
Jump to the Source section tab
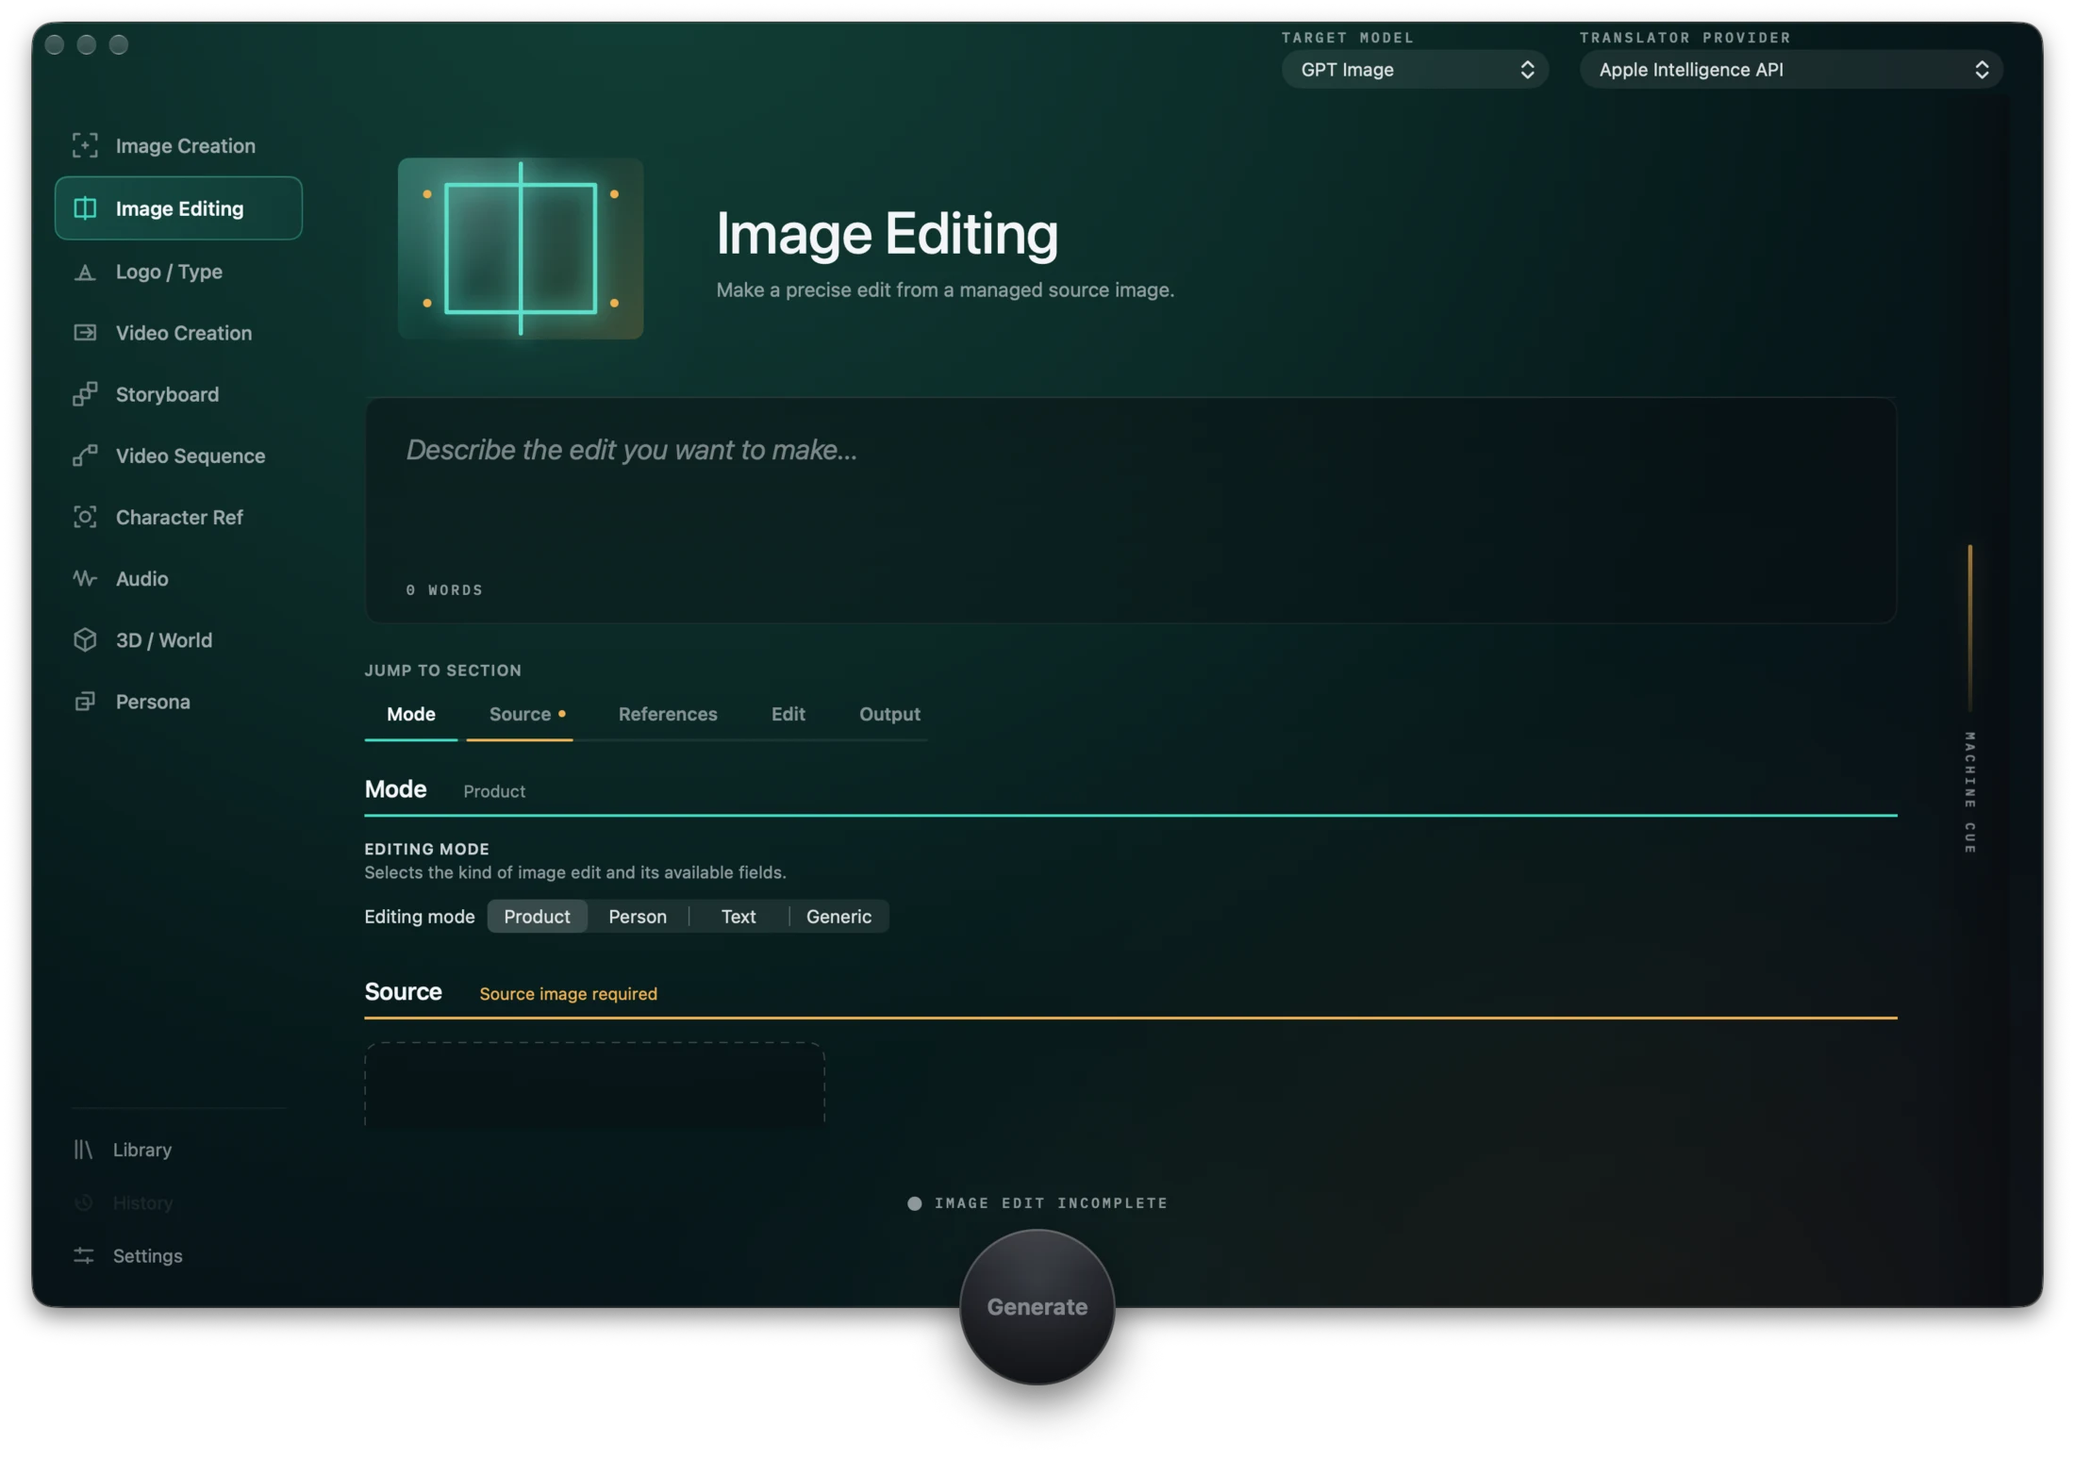520,714
